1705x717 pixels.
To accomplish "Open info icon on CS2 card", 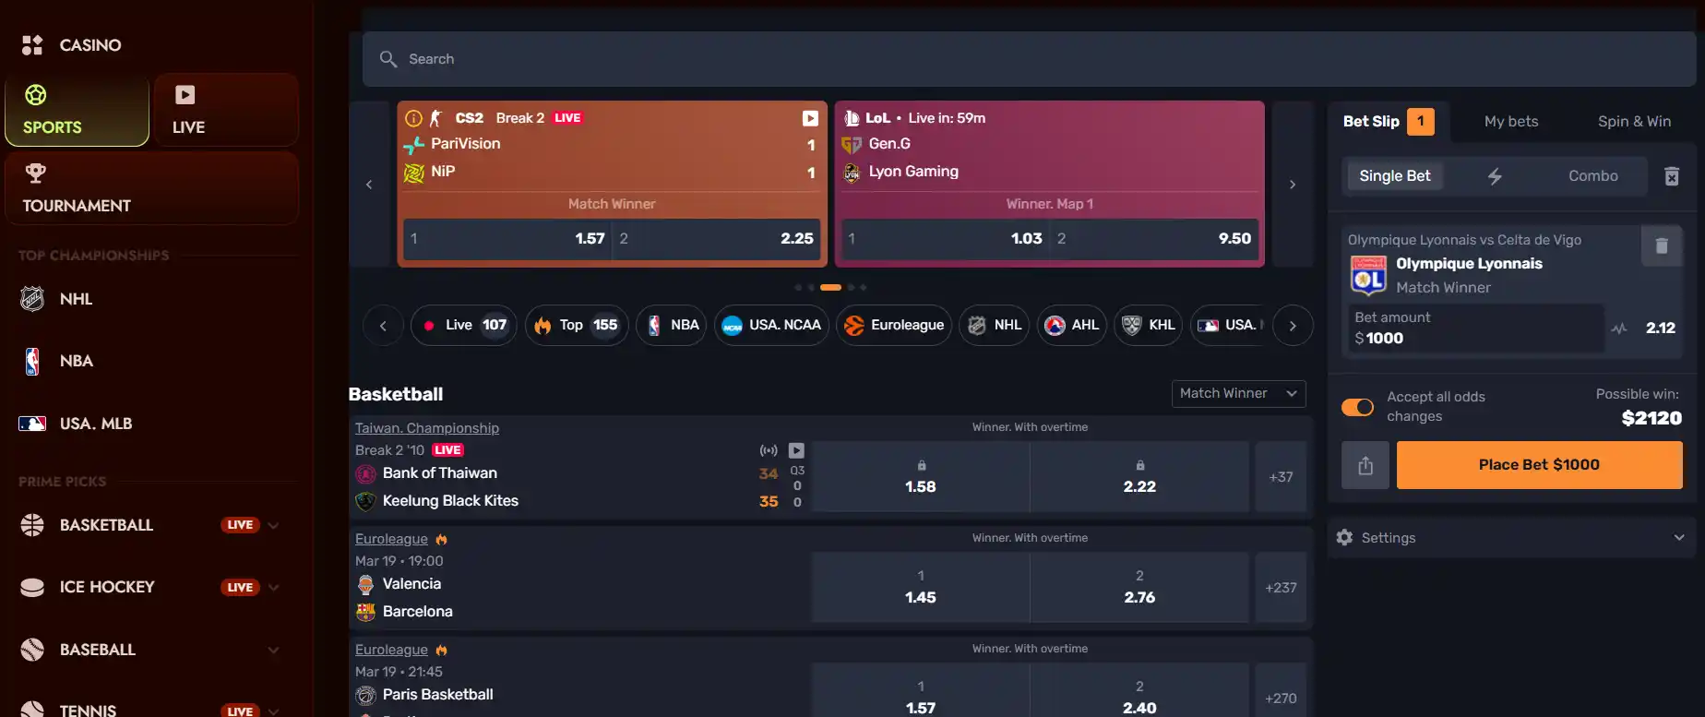I will (x=413, y=118).
